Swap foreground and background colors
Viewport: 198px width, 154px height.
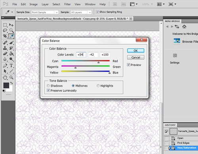pos(11,83)
